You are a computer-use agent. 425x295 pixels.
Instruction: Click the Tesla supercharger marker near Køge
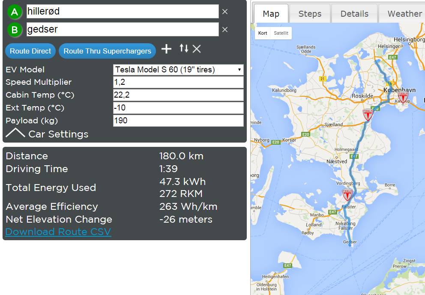(x=368, y=115)
